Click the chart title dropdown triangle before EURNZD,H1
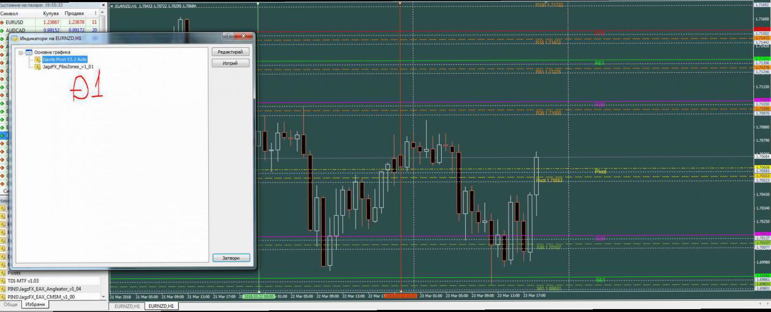771x312 pixels. tap(112, 6)
